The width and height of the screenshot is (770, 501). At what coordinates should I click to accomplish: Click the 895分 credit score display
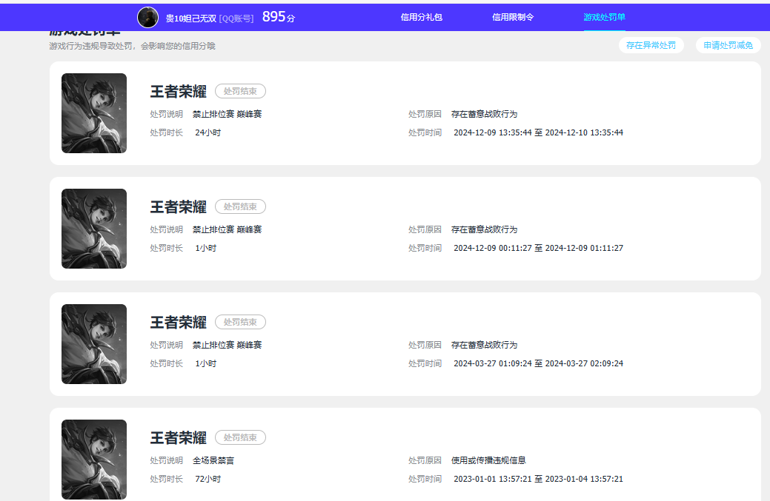tap(278, 16)
